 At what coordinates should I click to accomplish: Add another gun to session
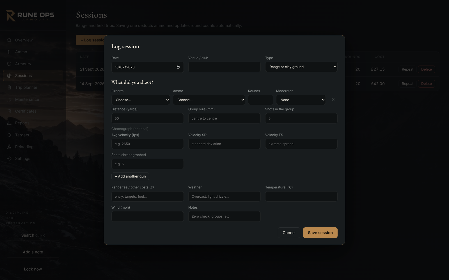click(130, 176)
